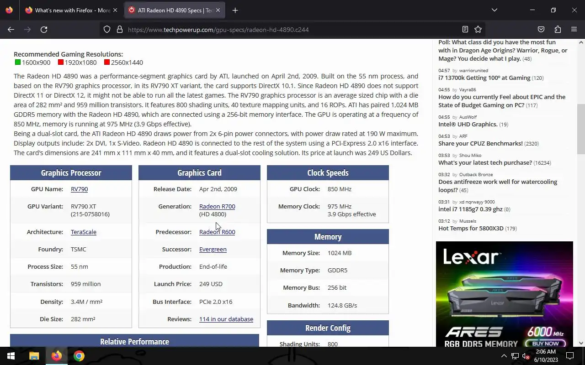Bookmark this page with the star
Image resolution: width=585 pixels, height=365 pixels.
point(478,29)
